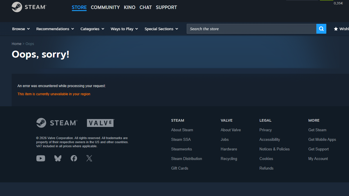Click the footer Steam logo
Image resolution: width=349 pixels, height=196 pixels.
[x=57, y=123]
